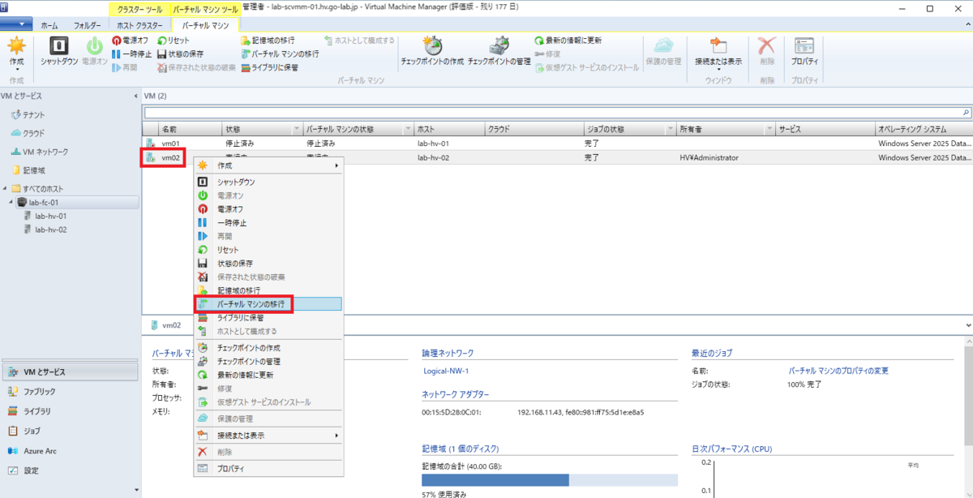Open ジョブの状態 column filter dropdown

(x=670, y=130)
